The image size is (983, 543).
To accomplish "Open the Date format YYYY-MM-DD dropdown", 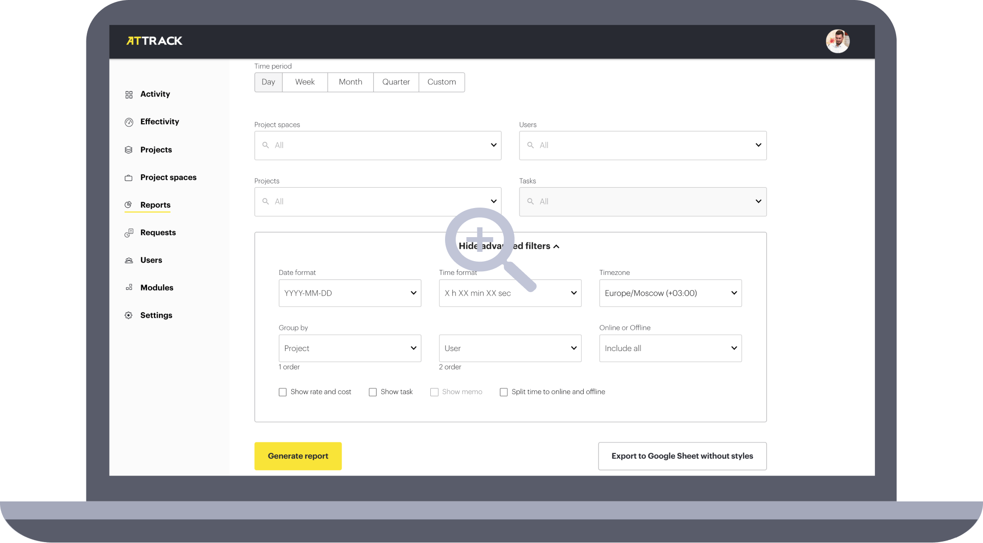I will point(350,293).
